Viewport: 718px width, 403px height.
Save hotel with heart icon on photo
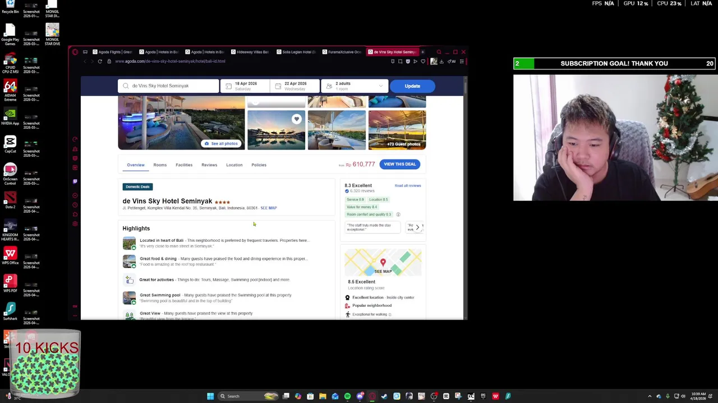tap(296, 119)
